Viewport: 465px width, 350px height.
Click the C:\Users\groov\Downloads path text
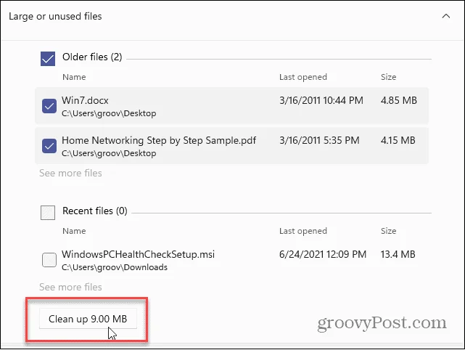(115, 267)
